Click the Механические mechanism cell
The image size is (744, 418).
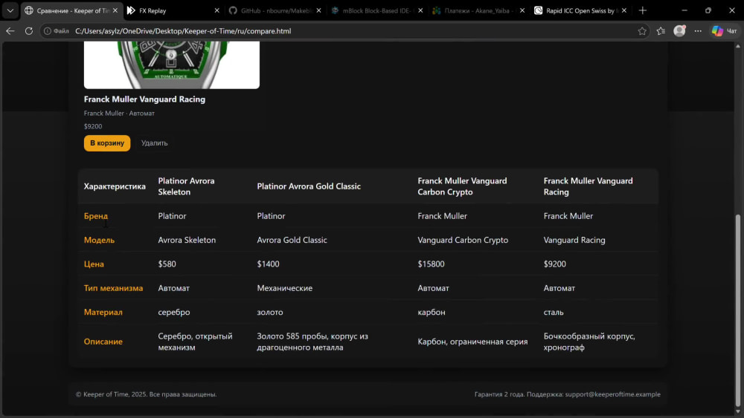pos(285,288)
